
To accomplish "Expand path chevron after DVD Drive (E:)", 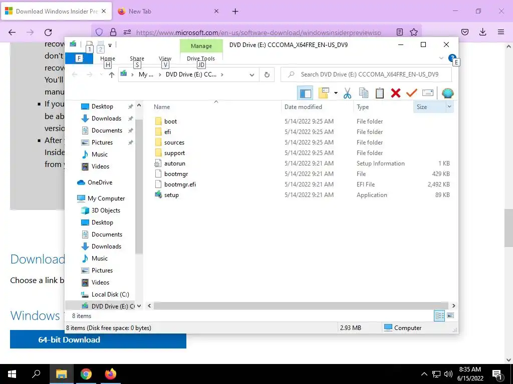I will tap(222, 75).
